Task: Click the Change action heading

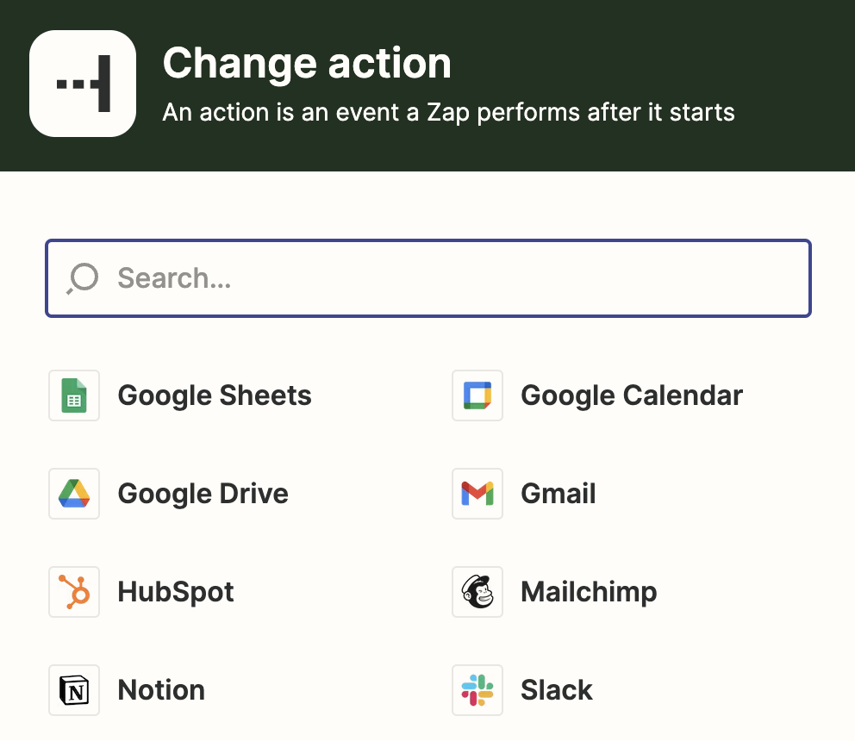Action: (307, 62)
